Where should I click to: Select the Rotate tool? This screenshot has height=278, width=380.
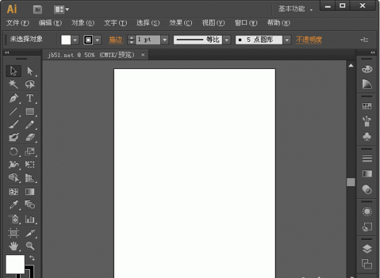[13, 151]
